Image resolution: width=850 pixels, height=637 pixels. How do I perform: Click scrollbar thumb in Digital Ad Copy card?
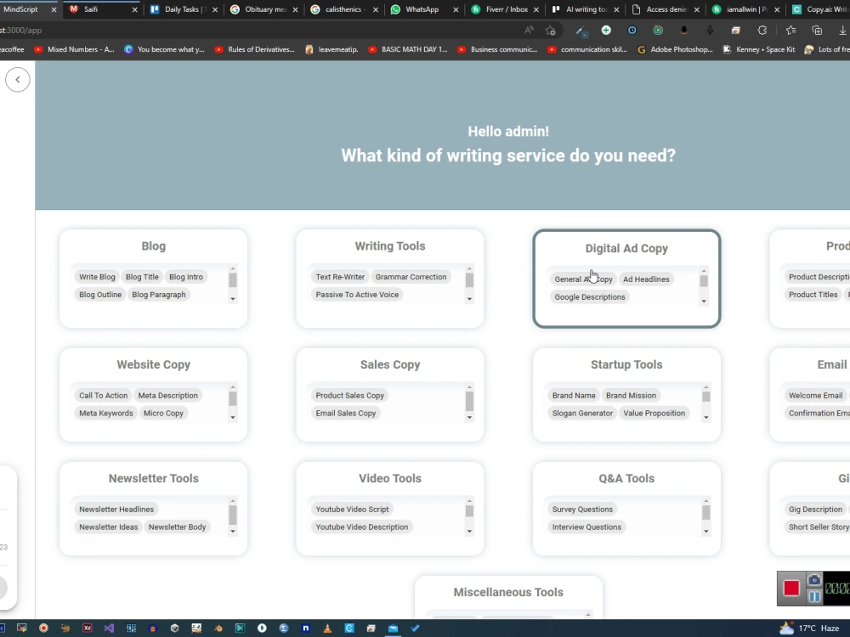click(x=704, y=281)
